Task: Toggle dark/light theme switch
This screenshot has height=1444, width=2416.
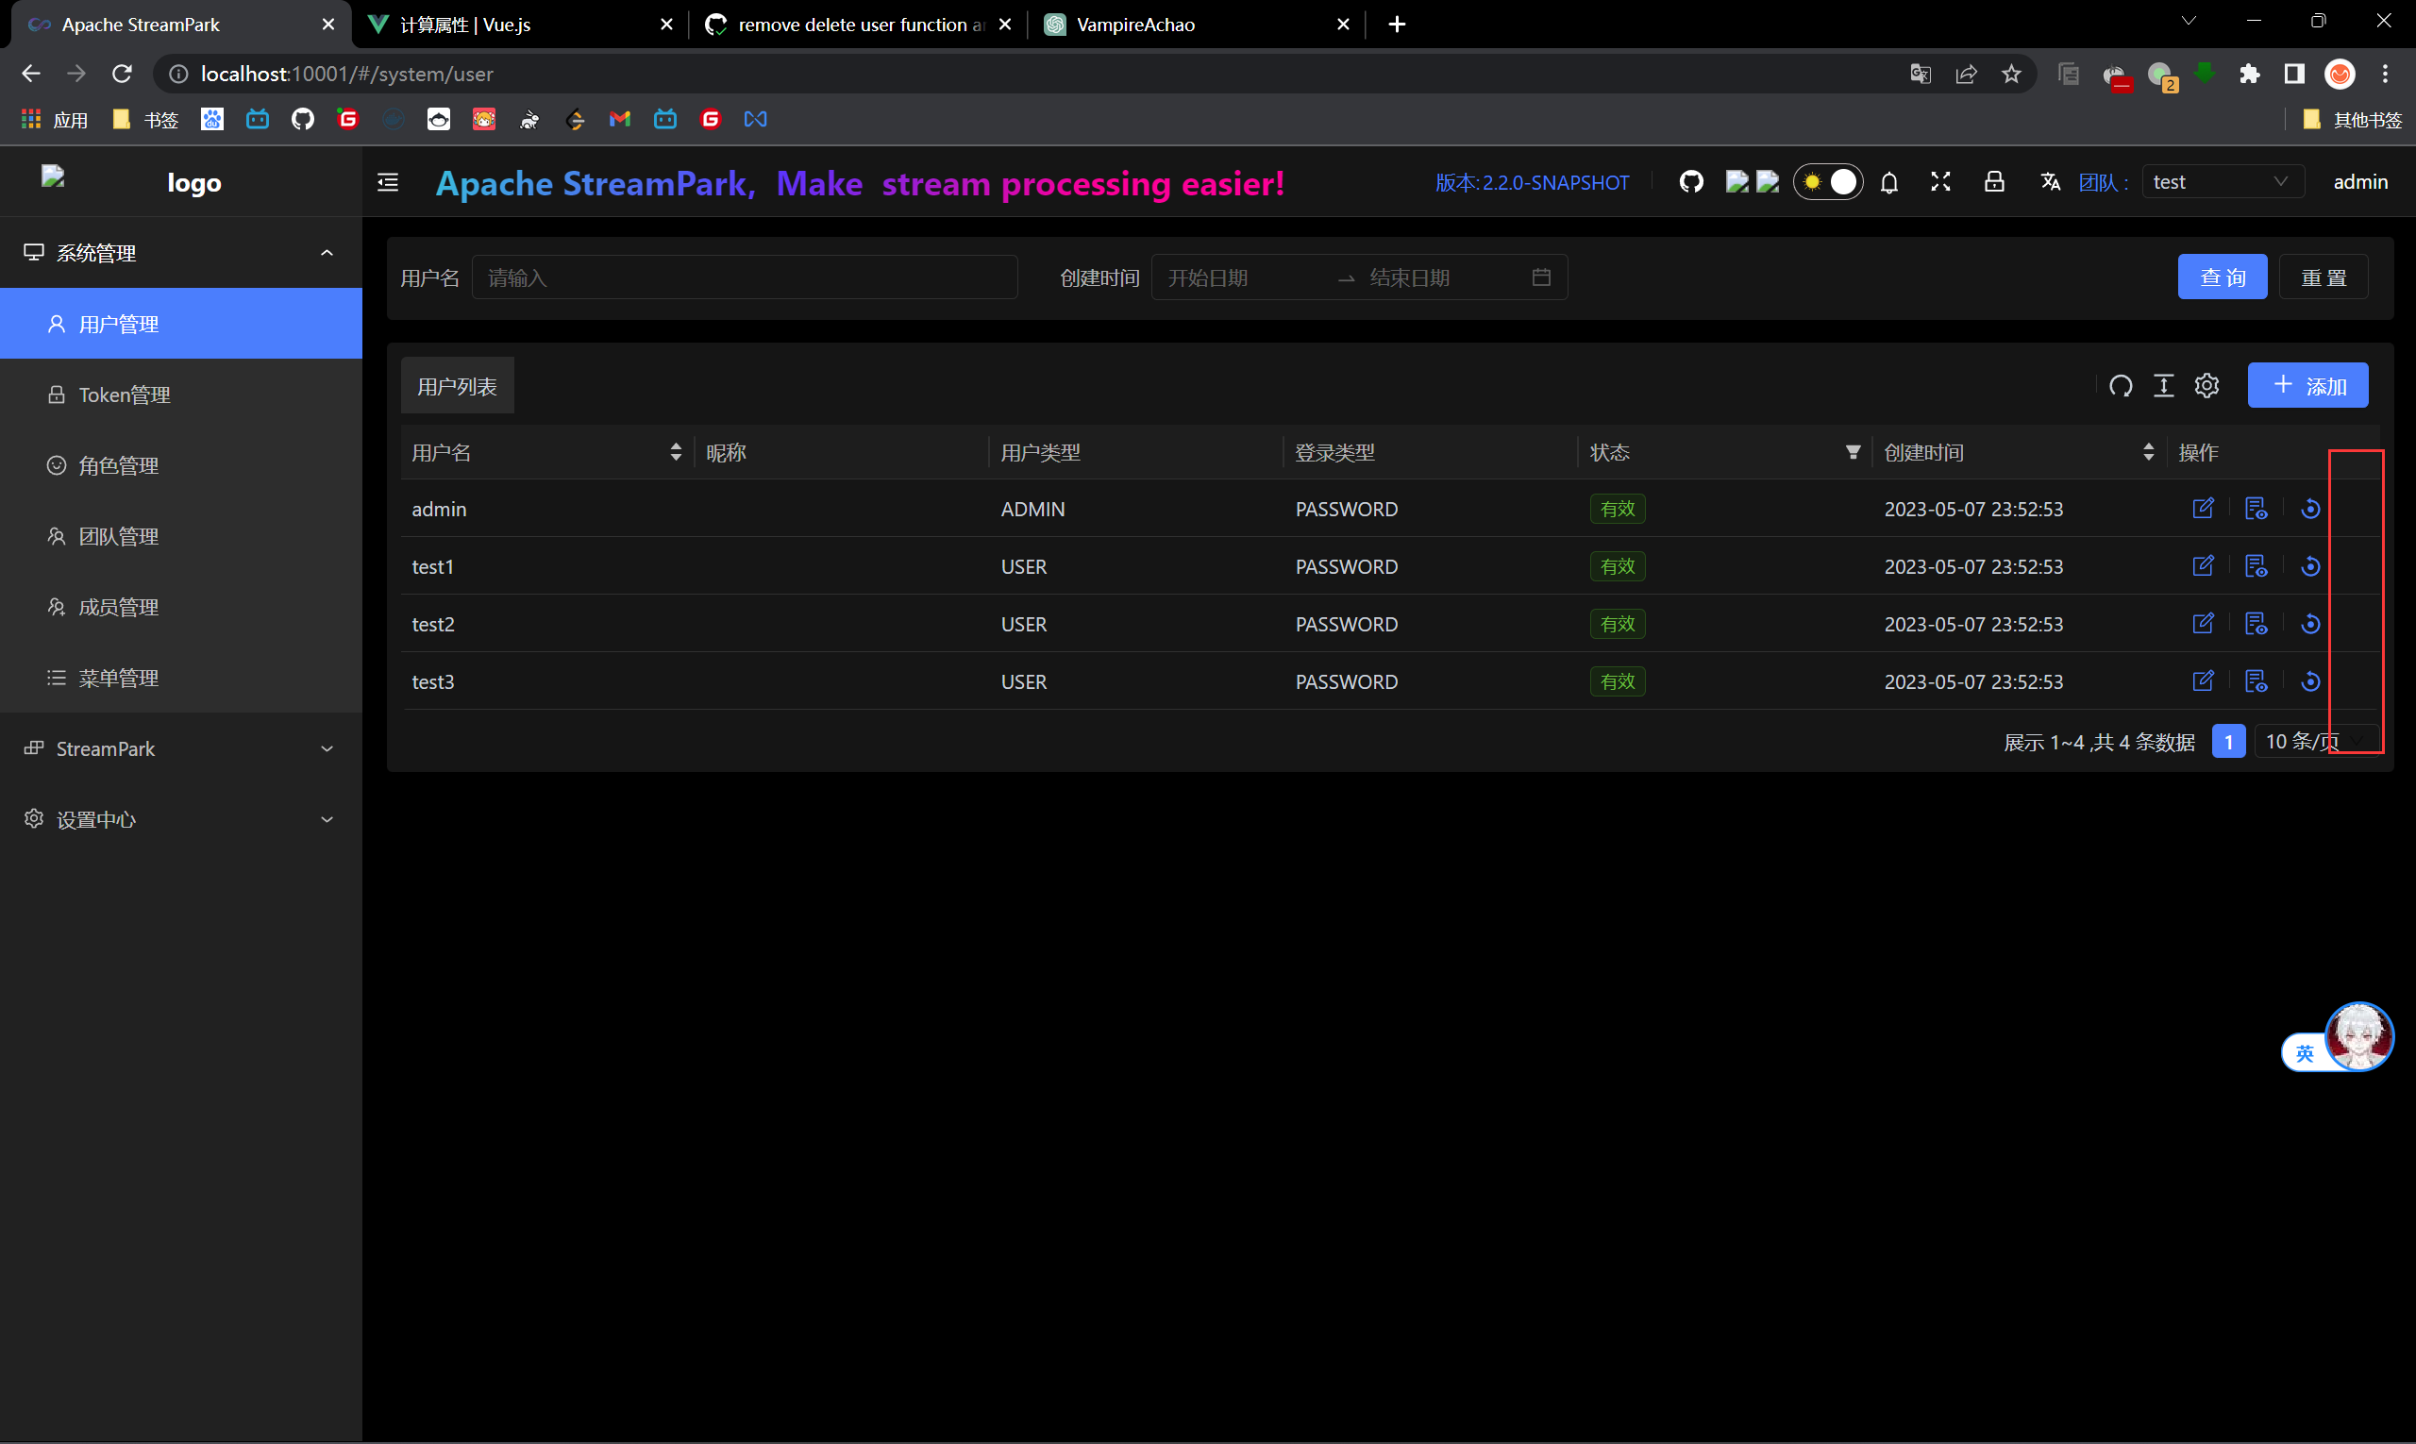Action: point(1827,182)
